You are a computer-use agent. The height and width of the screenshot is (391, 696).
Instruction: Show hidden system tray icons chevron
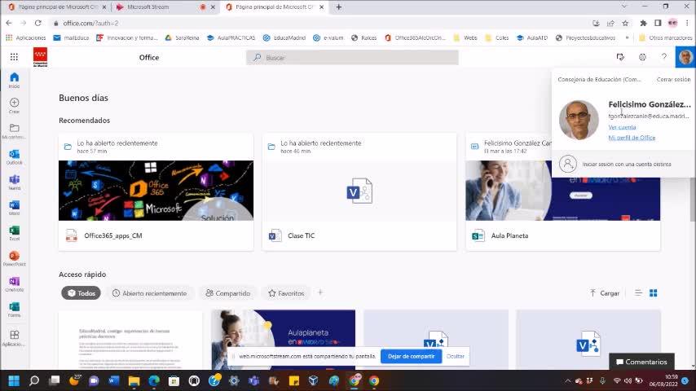pos(568,380)
